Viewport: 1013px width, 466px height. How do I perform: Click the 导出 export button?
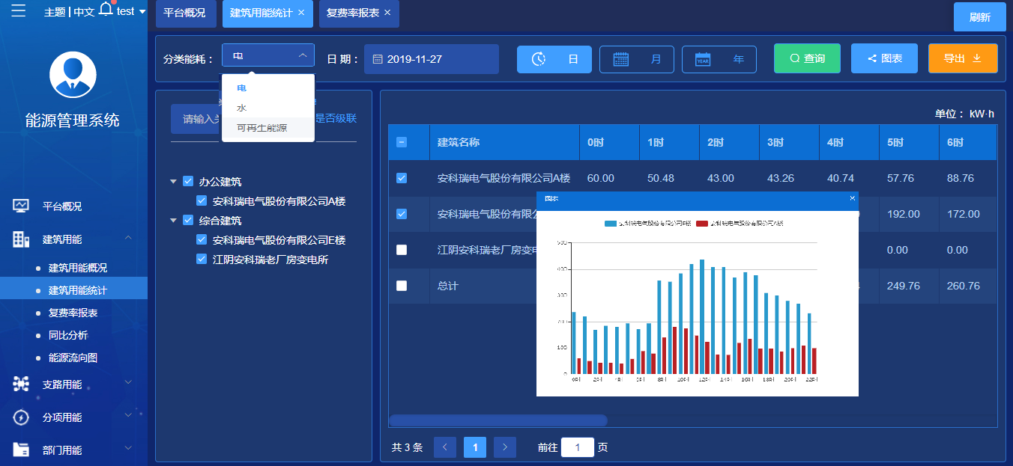[x=963, y=58]
